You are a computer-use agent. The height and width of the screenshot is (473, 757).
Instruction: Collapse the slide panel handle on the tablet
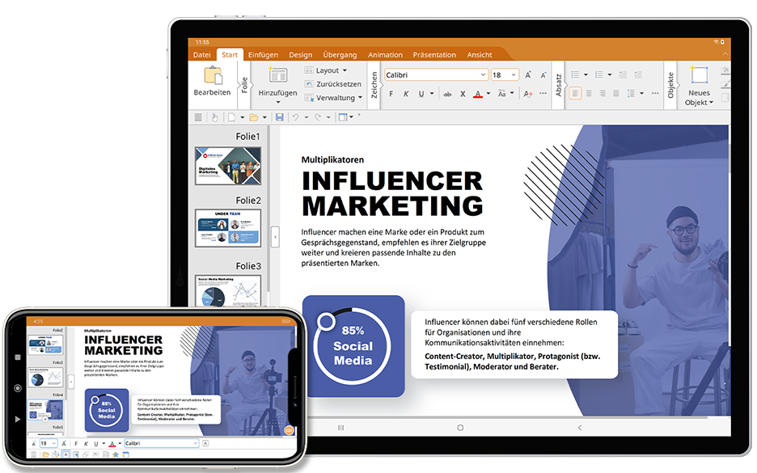[x=275, y=237]
